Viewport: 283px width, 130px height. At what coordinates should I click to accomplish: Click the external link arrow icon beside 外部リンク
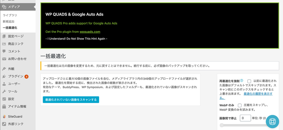4,124
